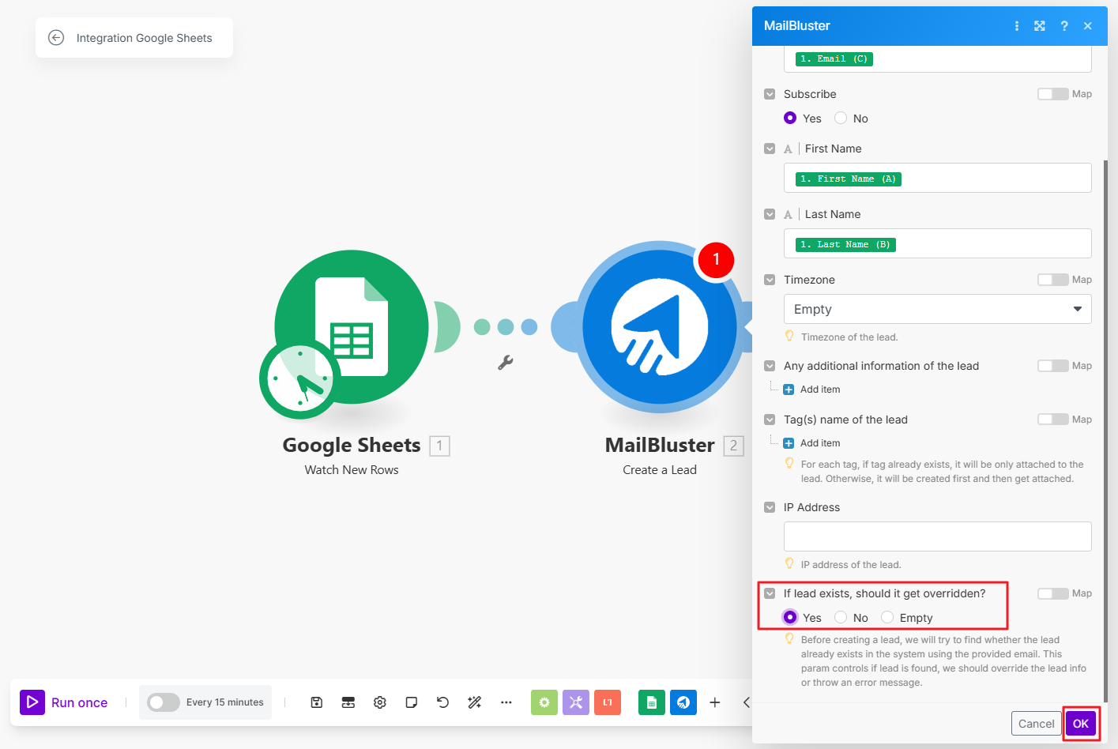The height and width of the screenshot is (749, 1118).
Task: Open scenario settings gear icon
Action: coord(380,702)
